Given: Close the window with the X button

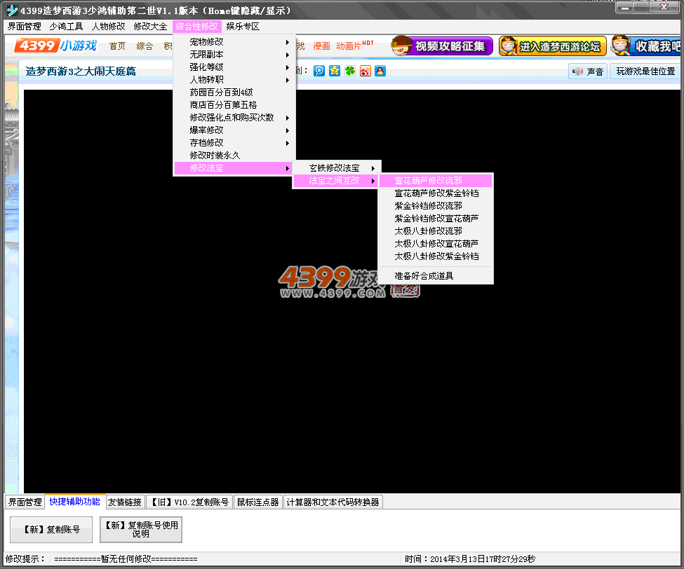Looking at the screenshot, I should pyautogui.click(x=664, y=8).
